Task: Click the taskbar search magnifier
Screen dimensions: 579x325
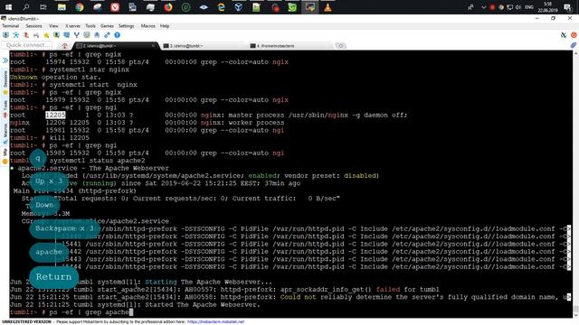Action: [26, 7]
